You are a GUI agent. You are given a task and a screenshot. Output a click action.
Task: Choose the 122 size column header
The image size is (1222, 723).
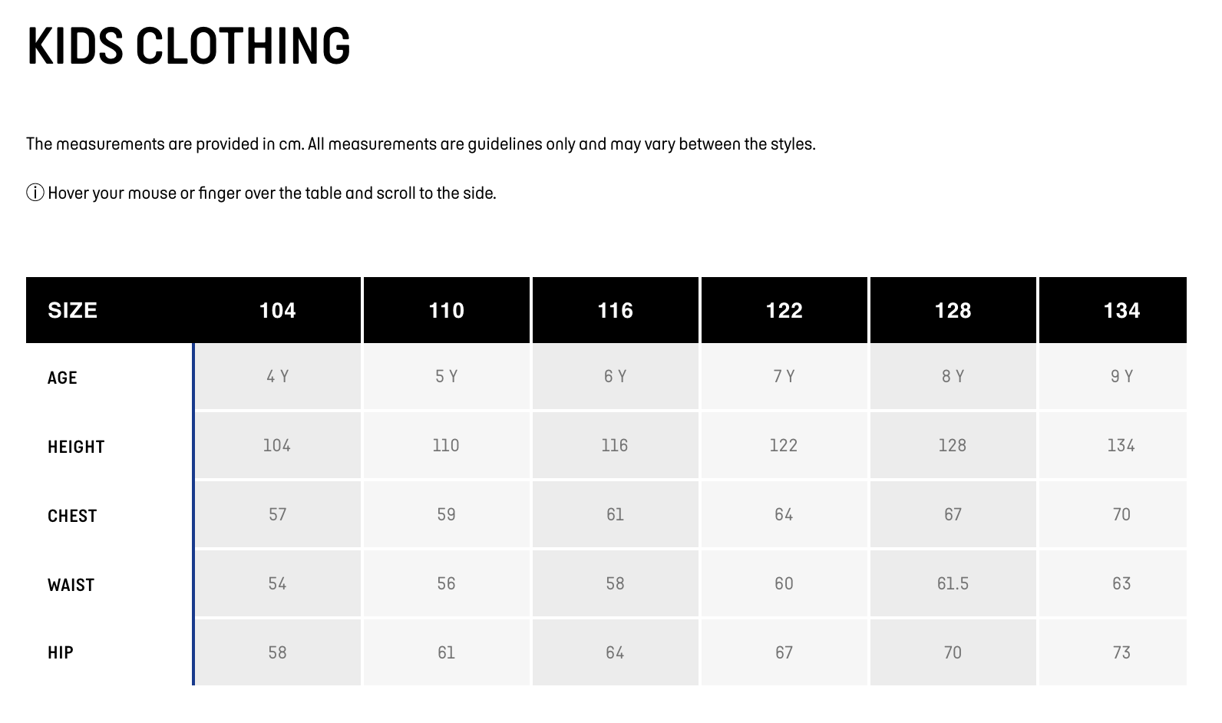(784, 310)
